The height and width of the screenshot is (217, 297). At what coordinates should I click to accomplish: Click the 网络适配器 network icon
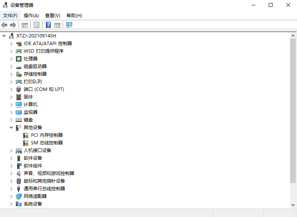coord(19,196)
